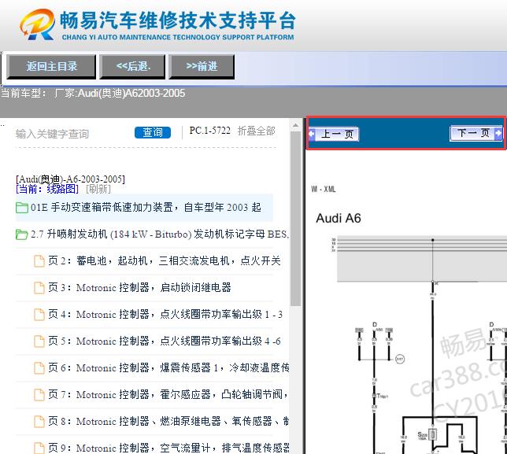
Task: Click document icon for 页 2
Action: pyautogui.click(x=39, y=261)
